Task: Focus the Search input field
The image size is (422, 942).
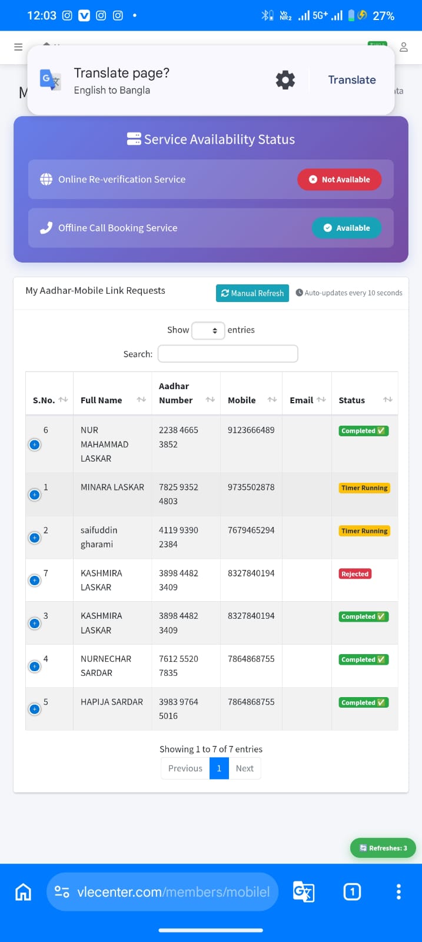Action: click(228, 354)
